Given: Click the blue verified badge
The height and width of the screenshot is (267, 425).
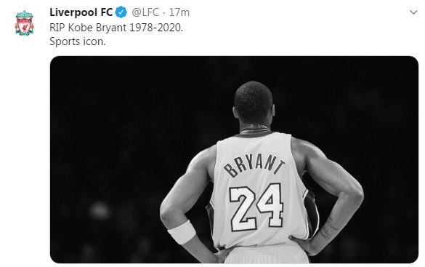Looking at the screenshot, I should click(121, 12).
